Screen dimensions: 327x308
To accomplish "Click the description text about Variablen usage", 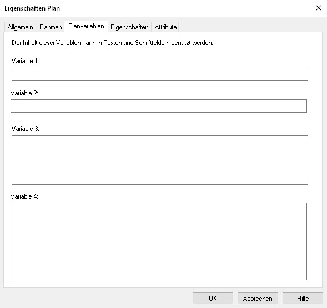I will click(112, 43).
